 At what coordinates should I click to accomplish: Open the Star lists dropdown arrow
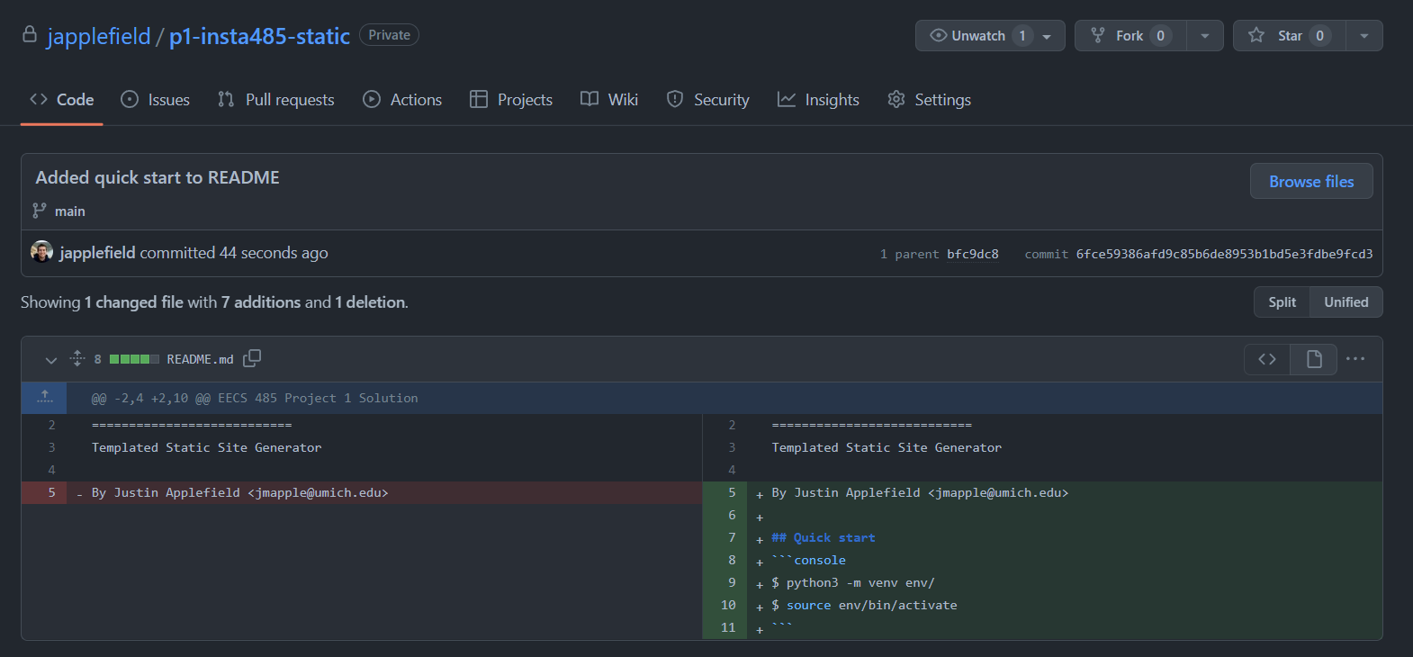(1364, 36)
